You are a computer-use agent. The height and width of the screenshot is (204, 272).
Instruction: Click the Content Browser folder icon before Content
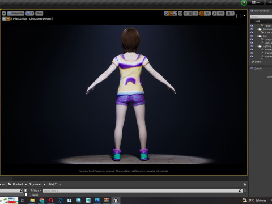point(9,184)
